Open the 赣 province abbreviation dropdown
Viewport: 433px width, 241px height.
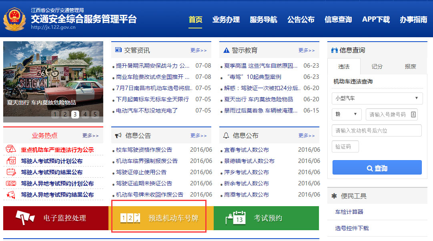click(347, 114)
